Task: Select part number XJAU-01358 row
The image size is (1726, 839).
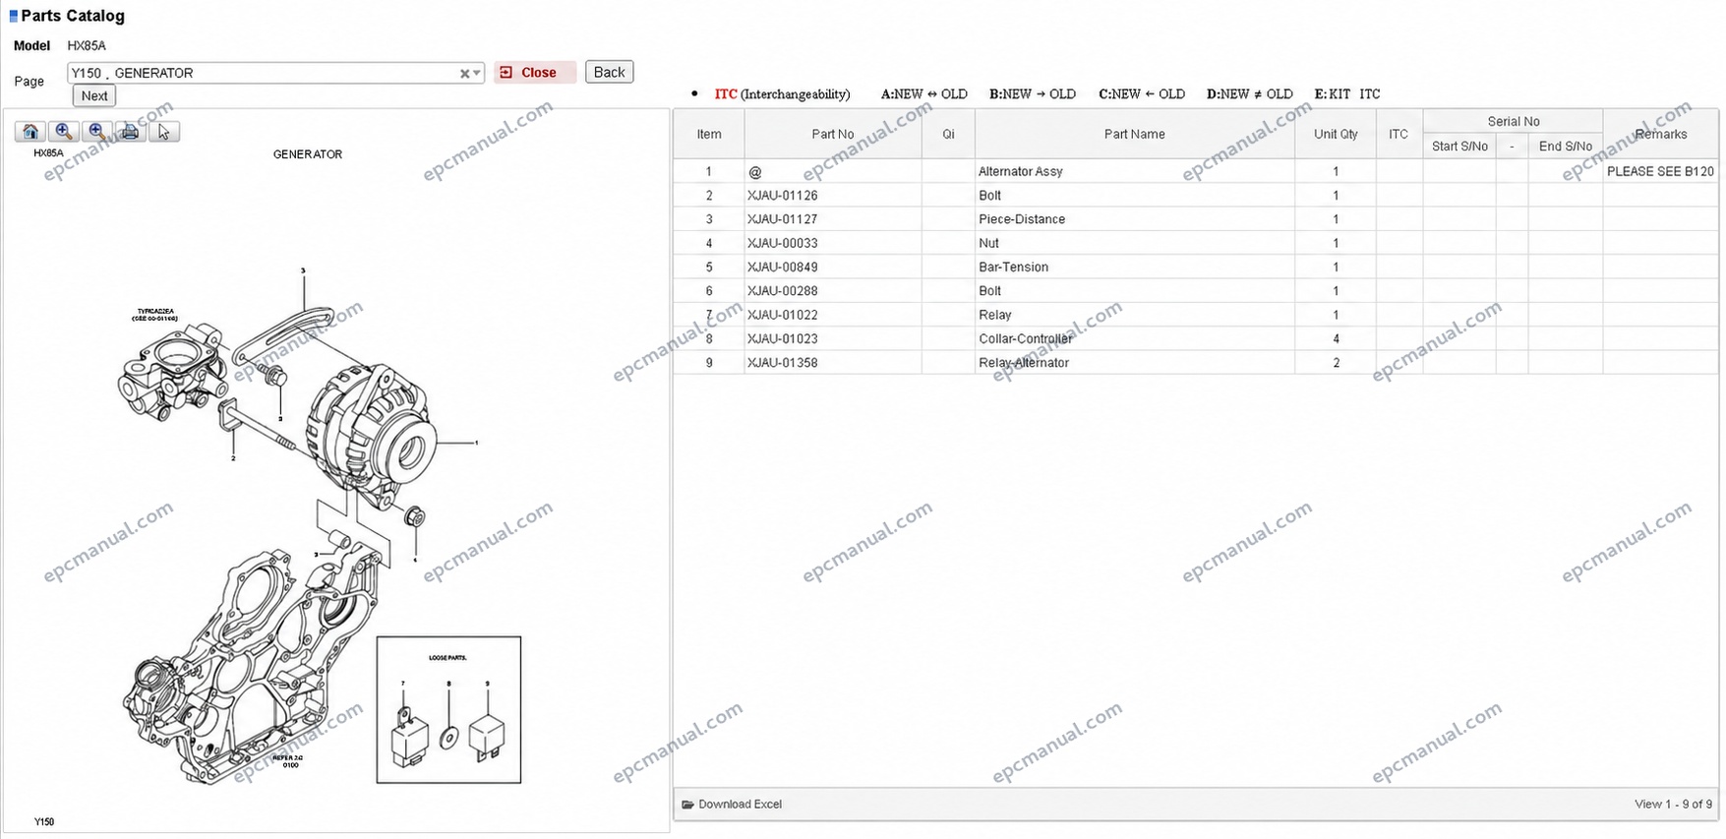Action: tap(1196, 363)
